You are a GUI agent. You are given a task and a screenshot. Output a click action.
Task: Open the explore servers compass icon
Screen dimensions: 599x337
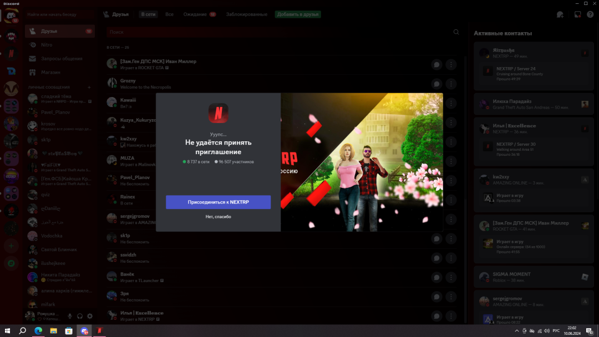click(11, 263)
